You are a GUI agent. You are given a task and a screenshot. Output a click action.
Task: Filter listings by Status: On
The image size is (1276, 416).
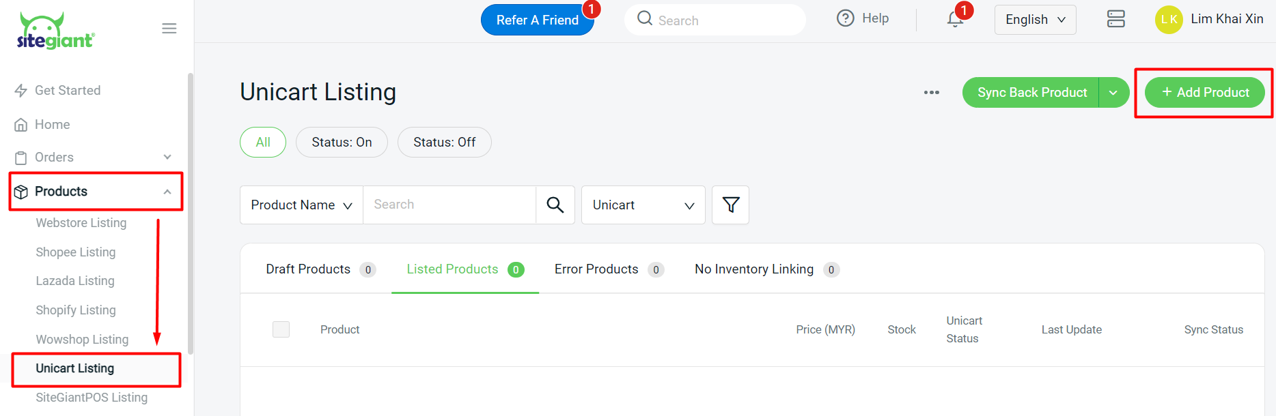(x=342, y=142)
